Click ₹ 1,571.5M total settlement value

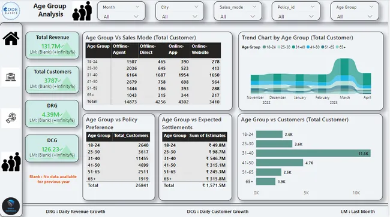[214, 185]
